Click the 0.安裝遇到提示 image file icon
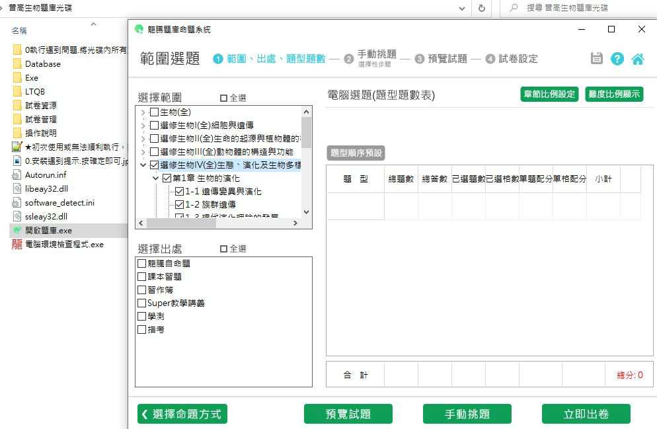Image resolution: width=657 pixels, height=429 pixels. [x=17, y=161]
